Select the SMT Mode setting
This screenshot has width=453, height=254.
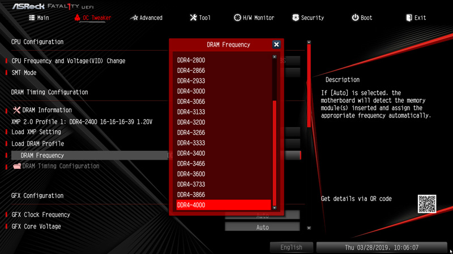click(24, 73)
